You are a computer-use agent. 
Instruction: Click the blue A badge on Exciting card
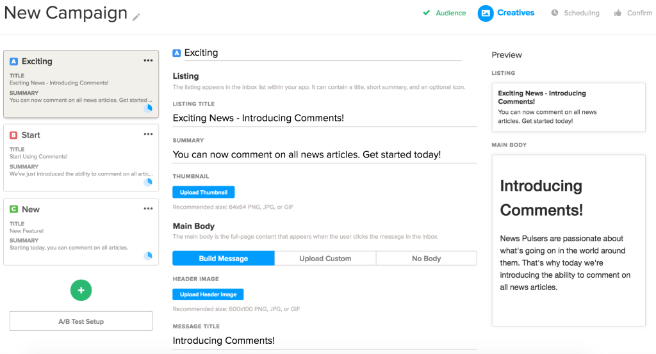14,61
